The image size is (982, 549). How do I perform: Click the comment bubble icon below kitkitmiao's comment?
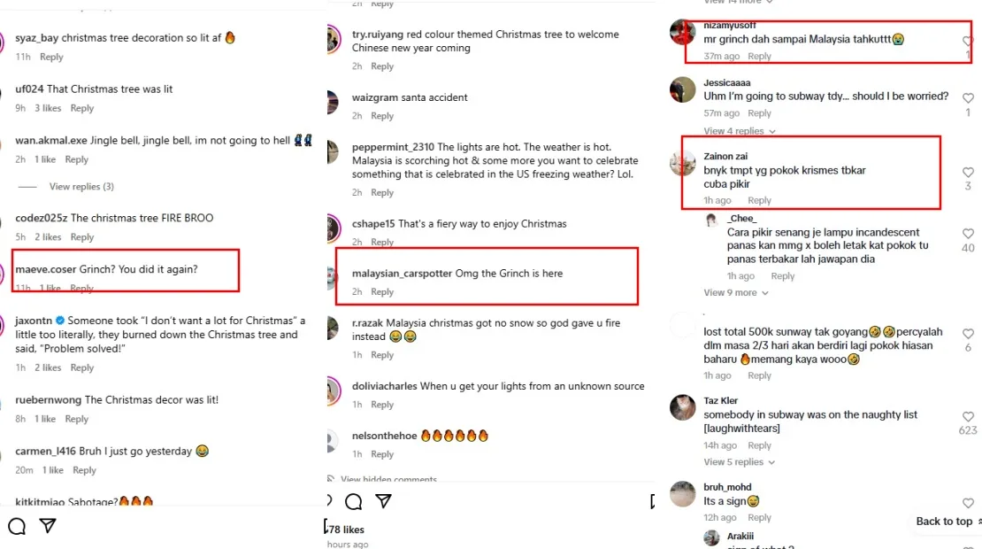tap(17, 527)
